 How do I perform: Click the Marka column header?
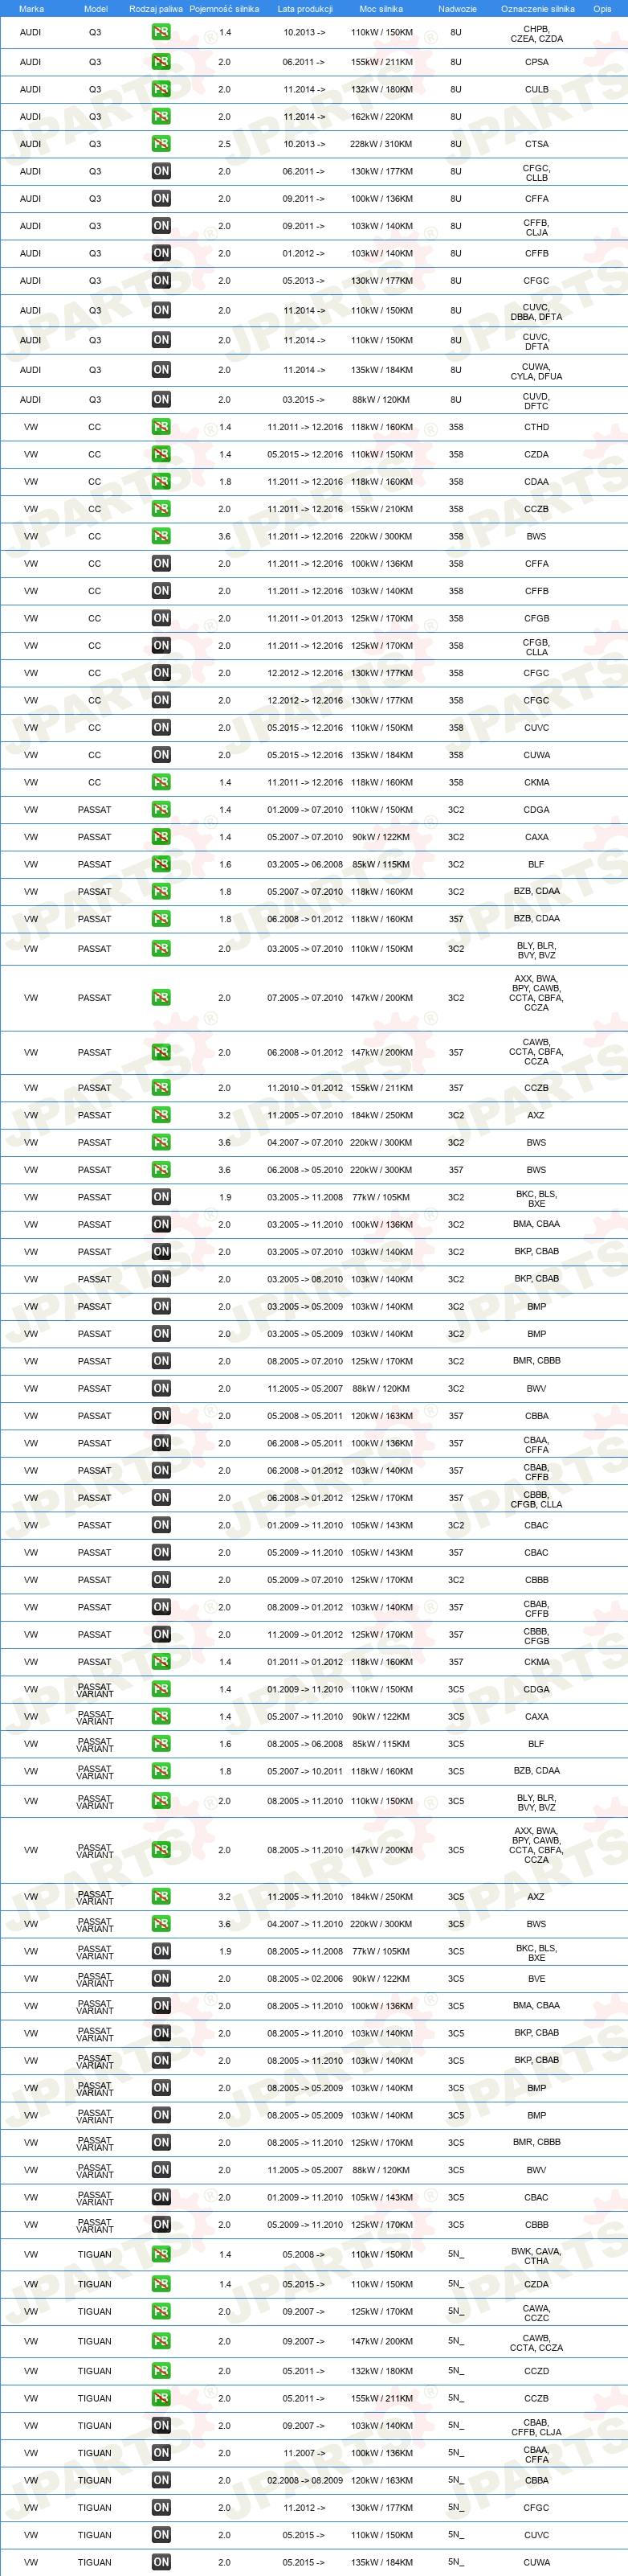pos(31,9)
